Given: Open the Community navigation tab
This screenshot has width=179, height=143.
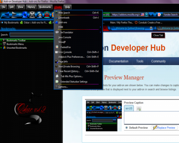Looking at the screenshot, I should [158, 61].
